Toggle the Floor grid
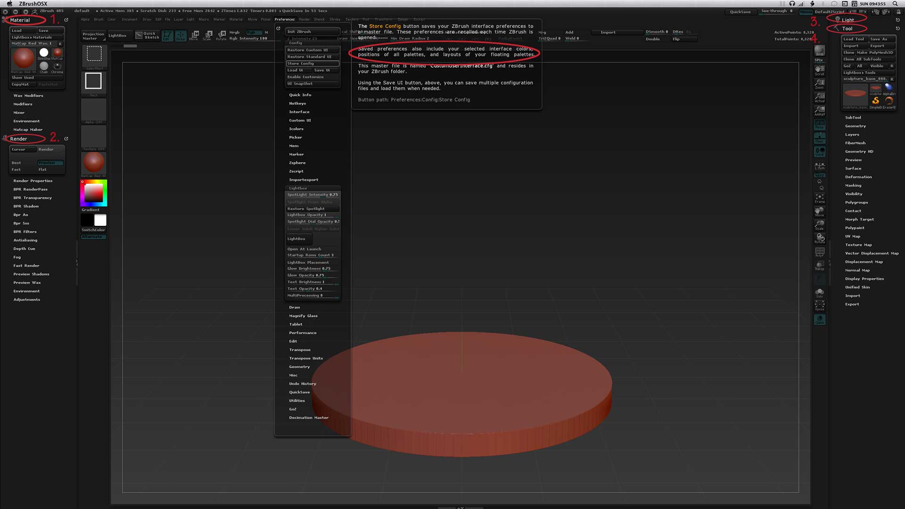905x509 pixels. 820,138
